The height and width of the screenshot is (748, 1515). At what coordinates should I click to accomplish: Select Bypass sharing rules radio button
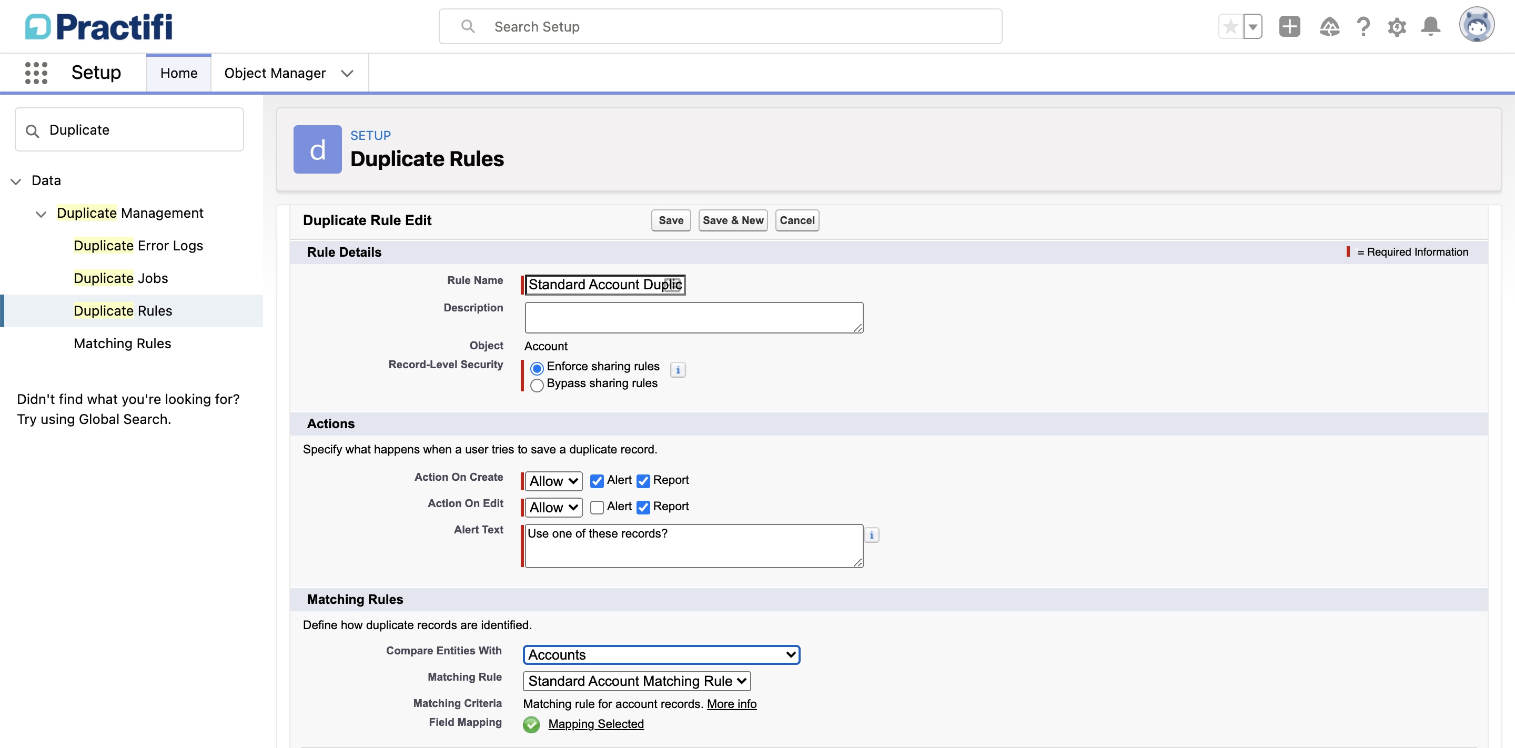tap(537, 385)
